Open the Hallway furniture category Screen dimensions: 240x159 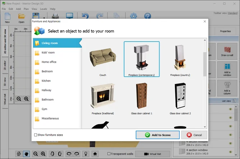tap(57, 90)
